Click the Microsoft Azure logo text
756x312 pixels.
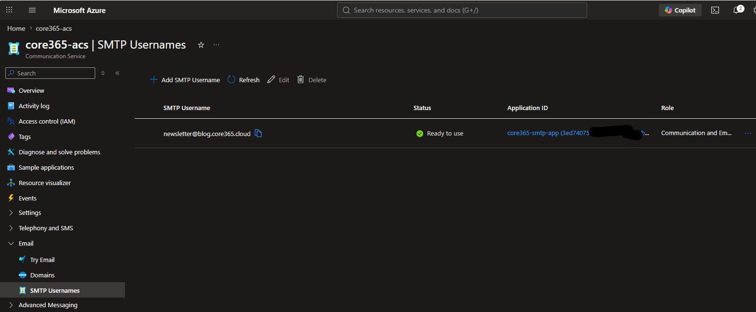click(79, 10)
